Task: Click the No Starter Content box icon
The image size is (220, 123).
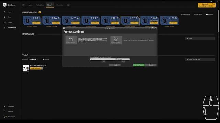Action: tap(70, 40)
